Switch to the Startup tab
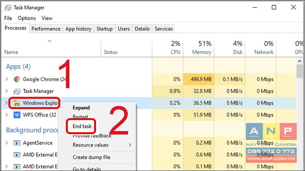Image resolution: width=305 pixels, height=171 pixels. (104, 29)
